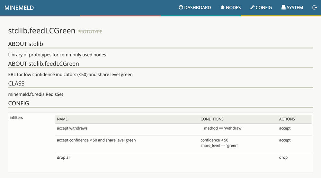Click the Nodes asterisk icon
This screenshot has width=321, height=178.
tap(222, 7)
